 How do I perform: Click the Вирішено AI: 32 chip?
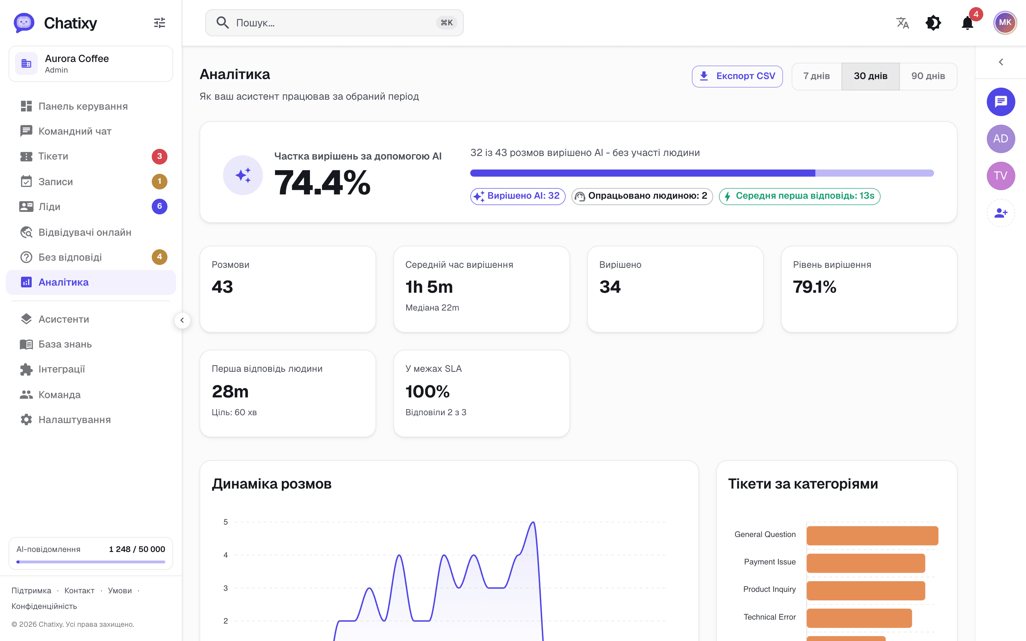pyautogui.click(x=518, y=196)
